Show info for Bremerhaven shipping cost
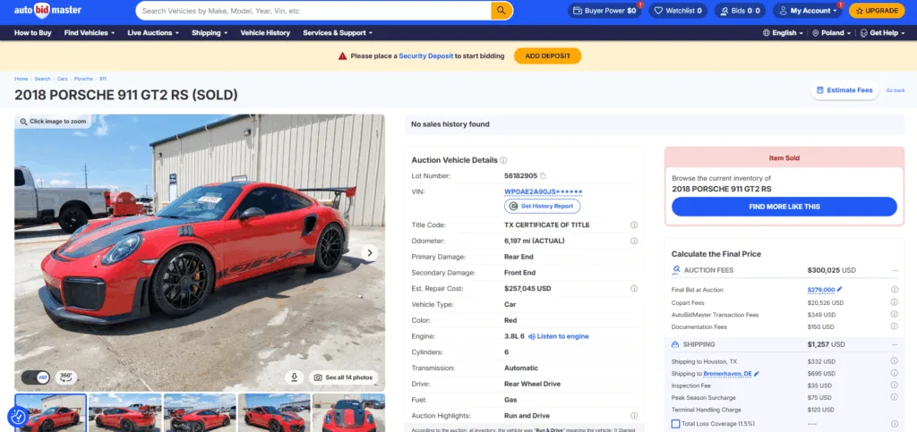The image size is (917, 432). (x=895, y=373)
